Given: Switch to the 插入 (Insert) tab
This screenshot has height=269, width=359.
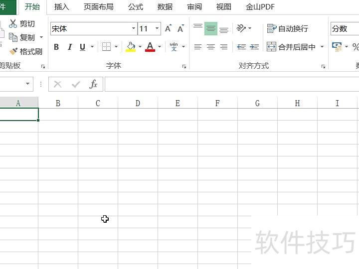Looking at the screenshot, I should 62,7.
